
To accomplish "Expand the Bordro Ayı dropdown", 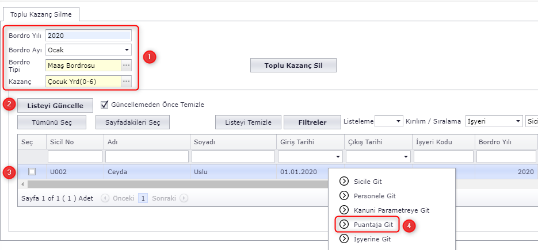I will (126, 50).
